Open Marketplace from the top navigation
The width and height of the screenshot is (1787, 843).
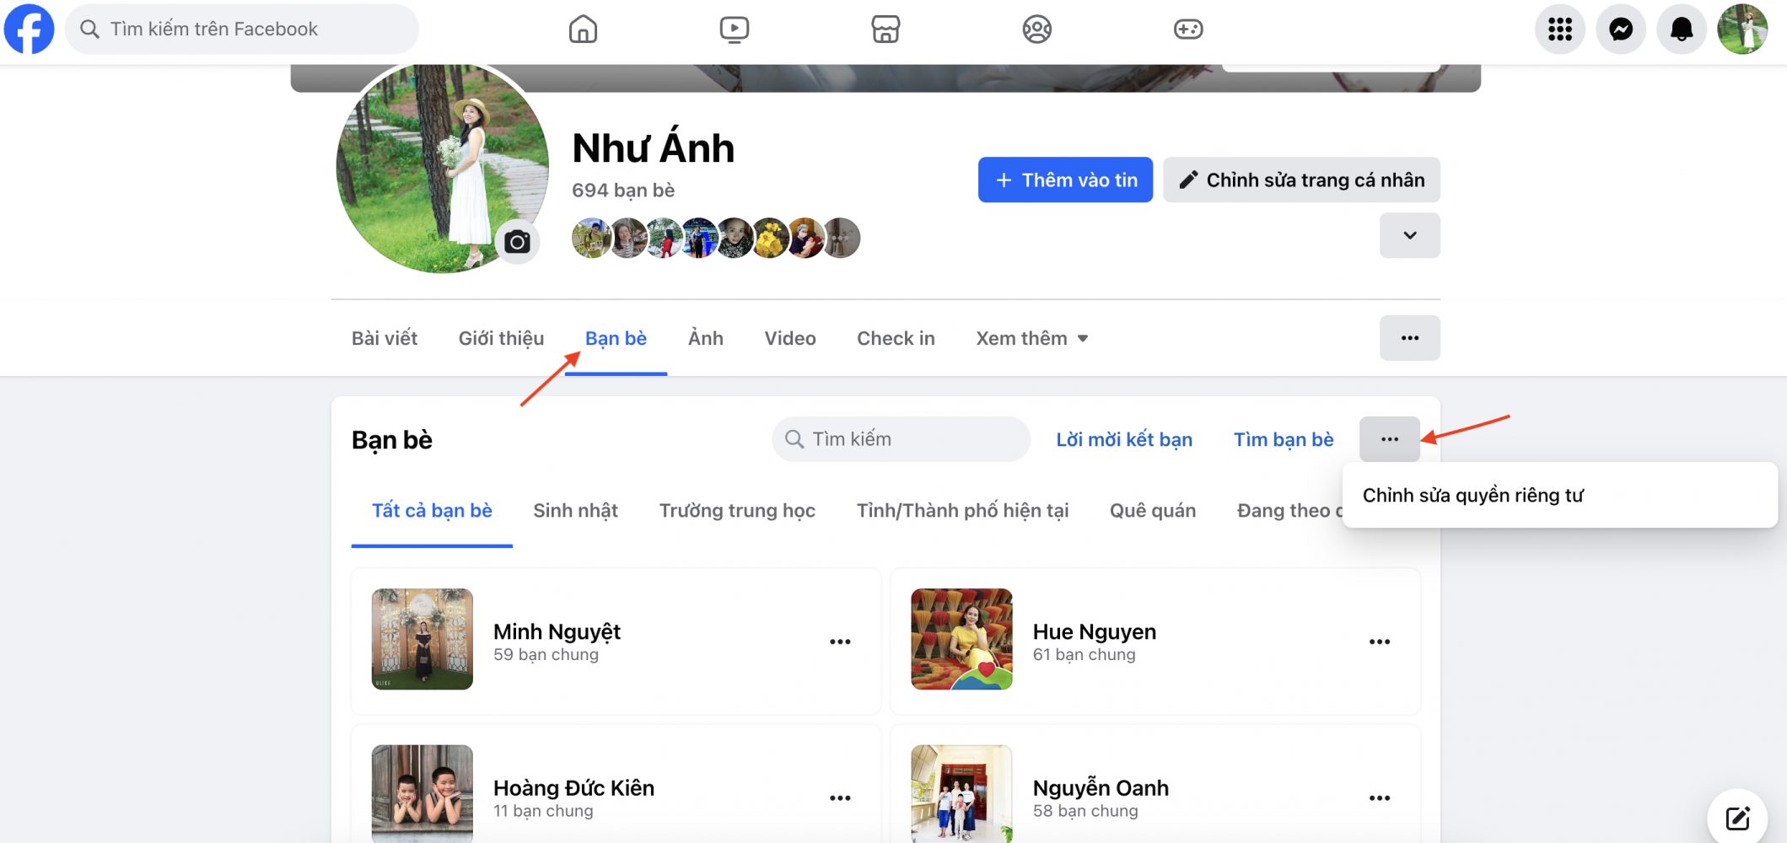coord(885,28)
